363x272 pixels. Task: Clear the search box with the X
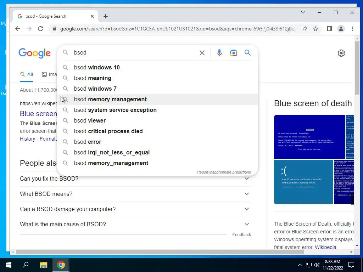202,53
